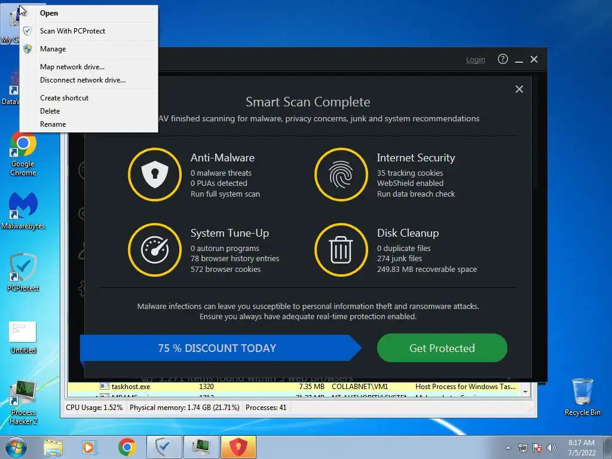Click the Disk Cleanup trash can icon

tap(341, 250)
